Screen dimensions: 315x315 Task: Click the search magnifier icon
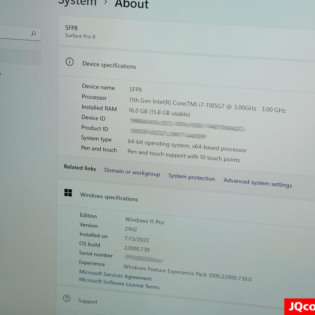pos(34,34)
